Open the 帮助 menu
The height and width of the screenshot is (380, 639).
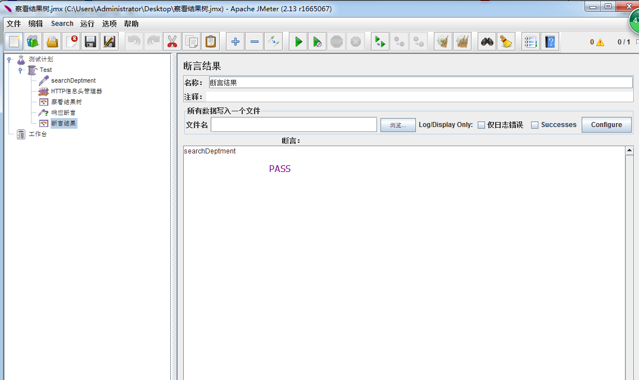coord(131,24)
